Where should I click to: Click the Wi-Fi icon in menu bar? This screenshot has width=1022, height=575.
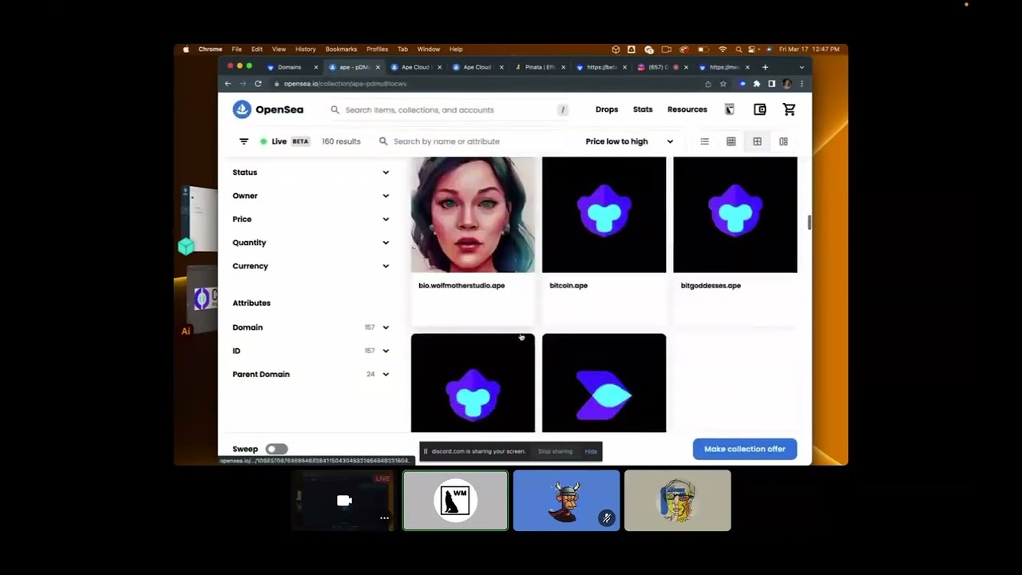tap(723, 50)
